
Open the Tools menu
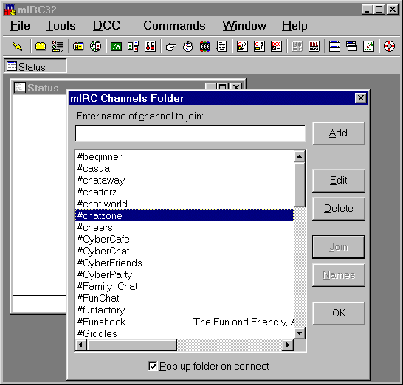61,26
